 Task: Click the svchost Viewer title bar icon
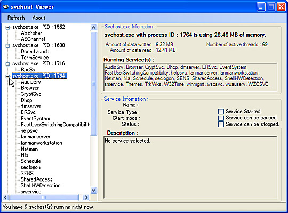6,7
